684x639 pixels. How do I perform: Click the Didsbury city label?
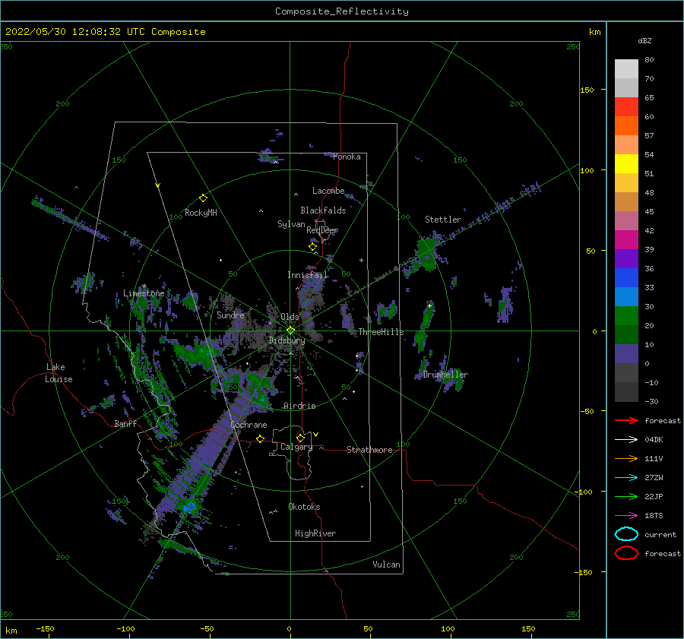tap(287, 340)
